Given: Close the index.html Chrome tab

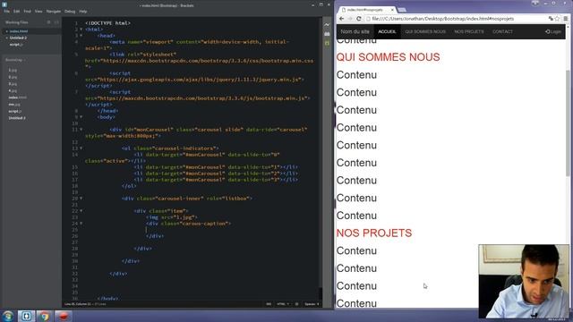Looking at the screenshot, I should tap(392, 10).
